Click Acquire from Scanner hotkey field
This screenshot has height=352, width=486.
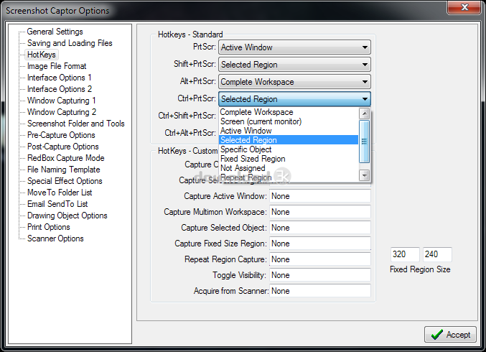coord(320,291)
